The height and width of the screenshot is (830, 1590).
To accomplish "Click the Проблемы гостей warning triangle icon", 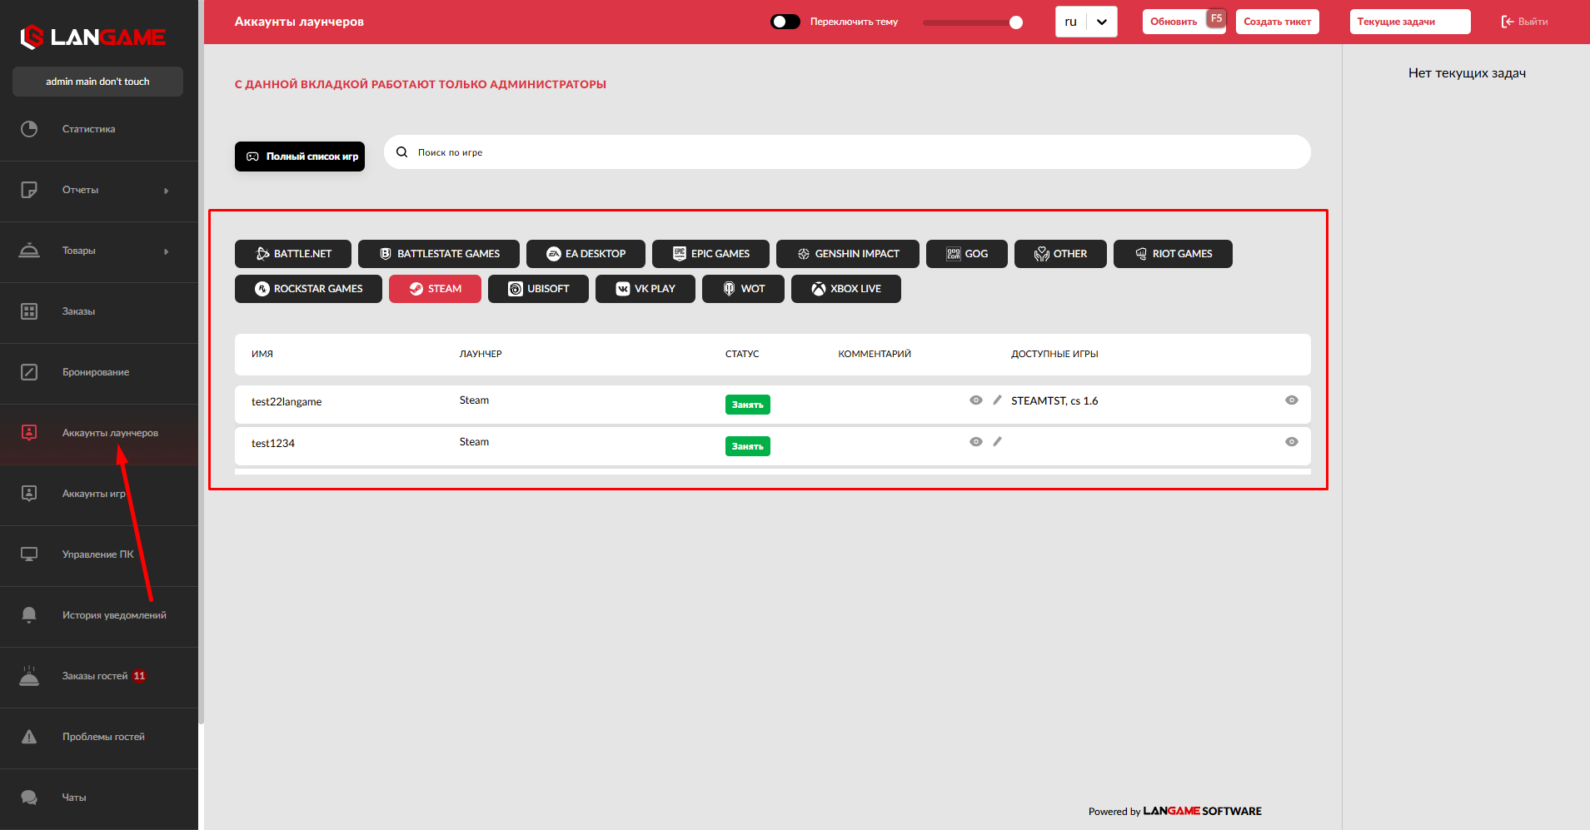I will point(29,737).
